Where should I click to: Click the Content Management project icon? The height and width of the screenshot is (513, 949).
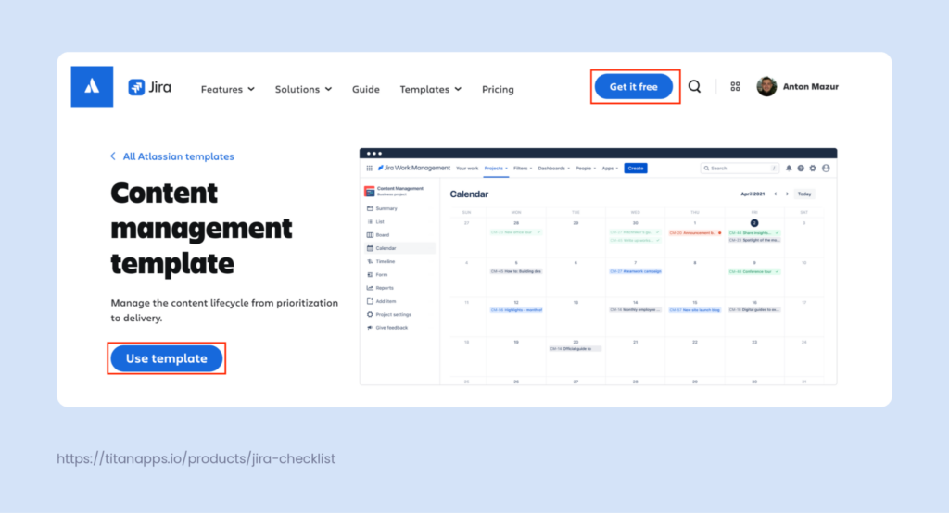coord(369,191)
